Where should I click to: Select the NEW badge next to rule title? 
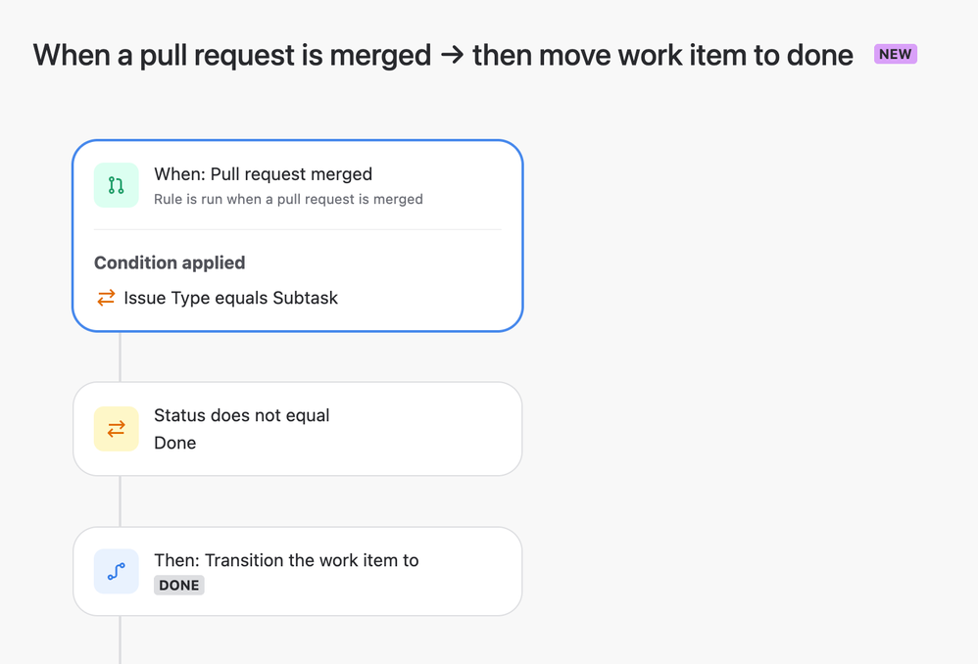(895, 54)
